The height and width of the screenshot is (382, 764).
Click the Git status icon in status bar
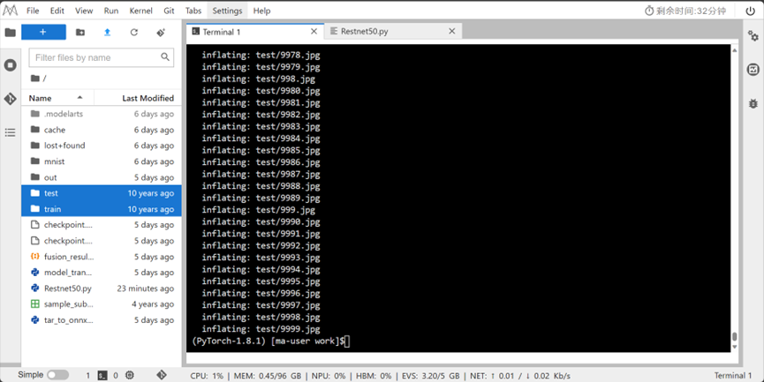click(162, 375)
